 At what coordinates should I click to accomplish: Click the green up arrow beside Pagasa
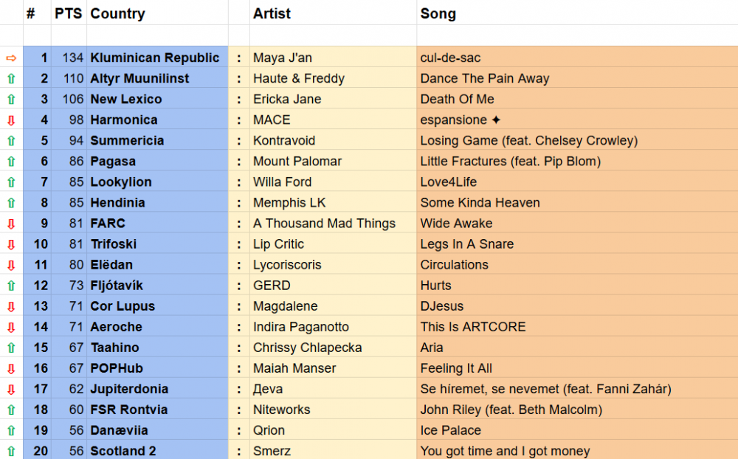tap(11, 161)
